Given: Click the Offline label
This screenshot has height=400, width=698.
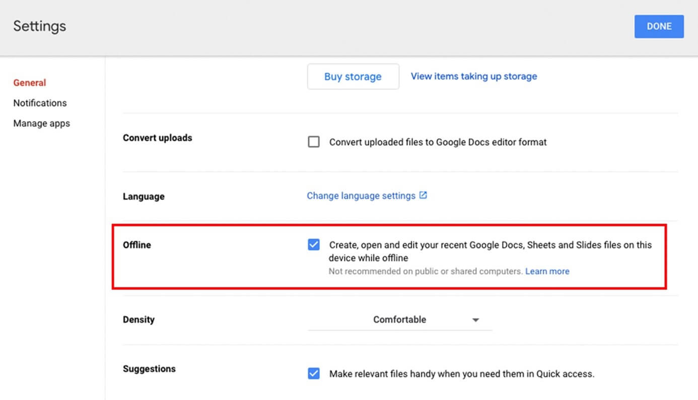Looking at the screenshot, I should click(137, 245).
